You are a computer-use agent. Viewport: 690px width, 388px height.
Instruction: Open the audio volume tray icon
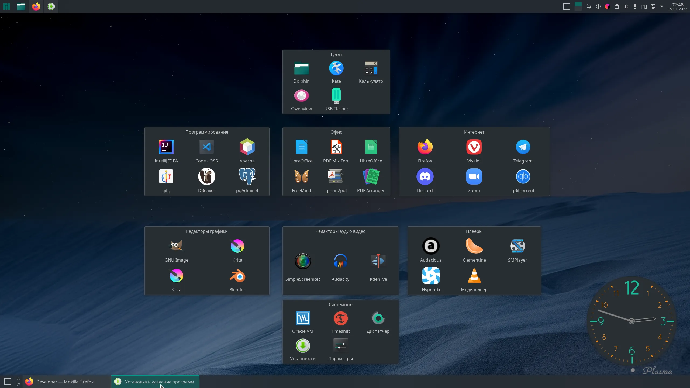pos(626,6)
